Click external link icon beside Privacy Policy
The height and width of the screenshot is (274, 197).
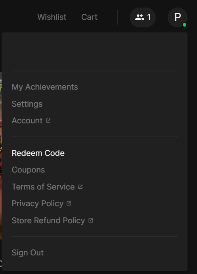69,203
